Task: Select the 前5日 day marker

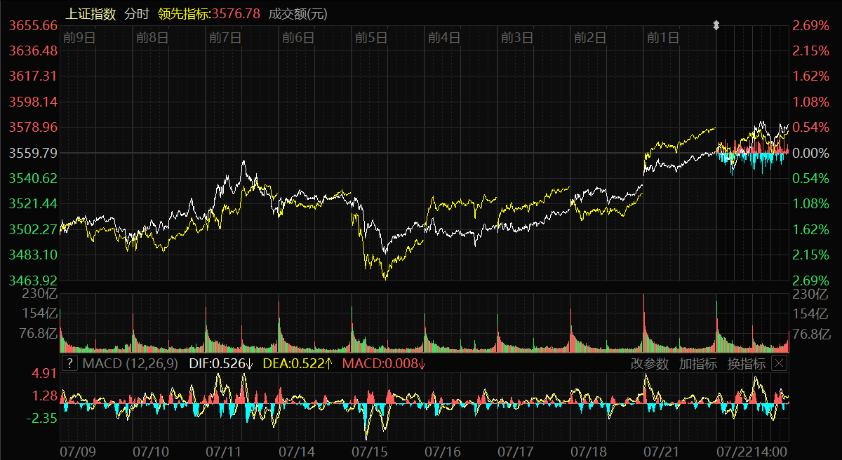Action: [371, 38]
